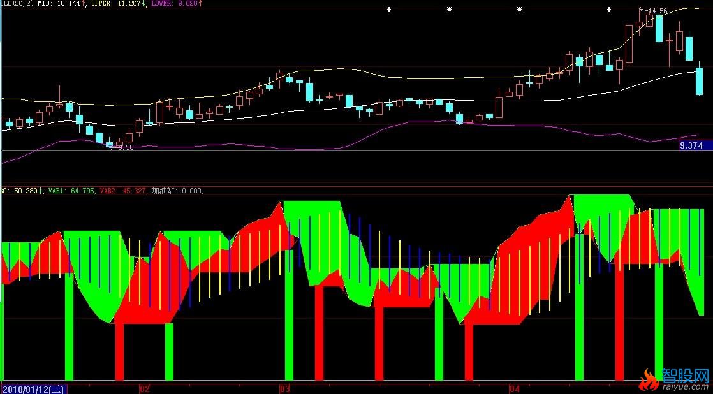Select the 14.56 high price label
The width and height of the screenshot is (713, 394).
pyautogui.click(x=658, y=11)
